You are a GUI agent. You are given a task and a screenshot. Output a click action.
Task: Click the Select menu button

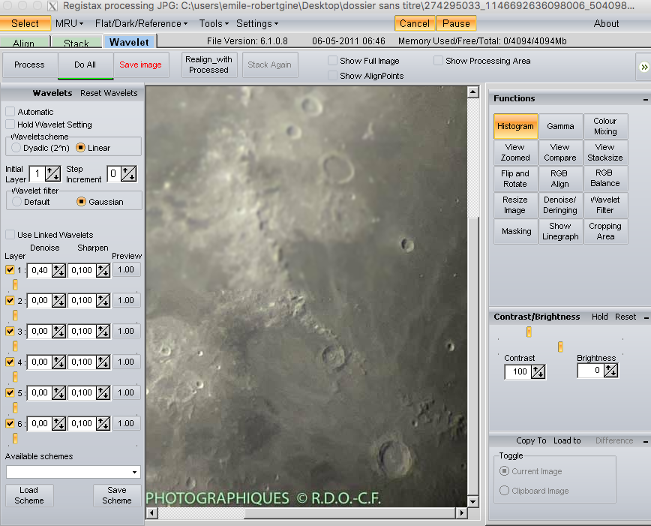(x=25, y=23)
